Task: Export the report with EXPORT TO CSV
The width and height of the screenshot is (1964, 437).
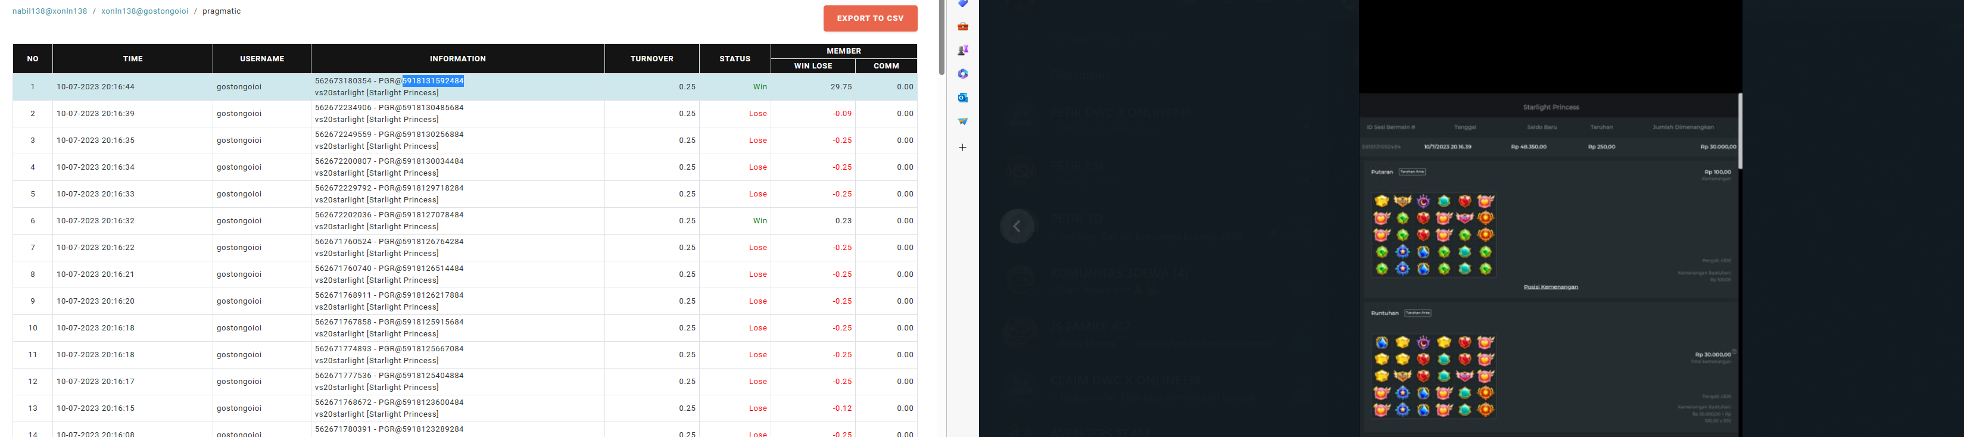Action: [x=870, y=18]
